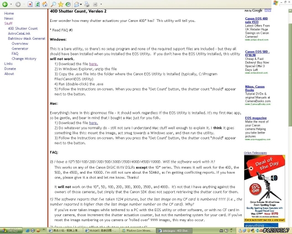Open the 'Canon EOS 50D' ad link
292x234 pixels.
point(257,53)
